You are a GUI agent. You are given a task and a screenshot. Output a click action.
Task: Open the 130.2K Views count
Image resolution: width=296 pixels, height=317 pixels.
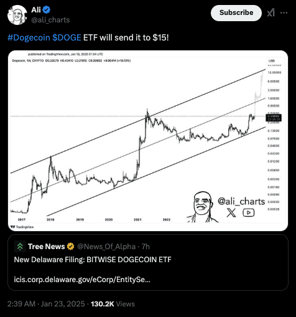click(113, 304)
